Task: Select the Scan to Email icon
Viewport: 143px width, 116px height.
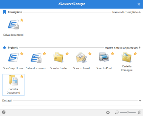Action: pos(81,57)
